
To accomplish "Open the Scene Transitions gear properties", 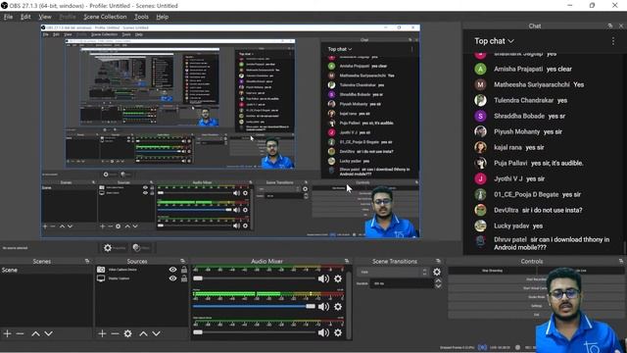I will click(x=437, y=272).
